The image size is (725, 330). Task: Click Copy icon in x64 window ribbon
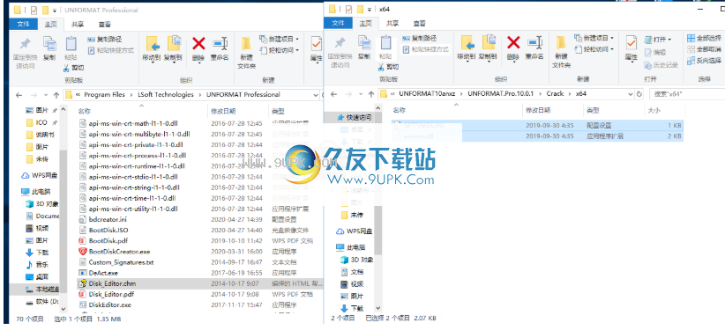364,48
